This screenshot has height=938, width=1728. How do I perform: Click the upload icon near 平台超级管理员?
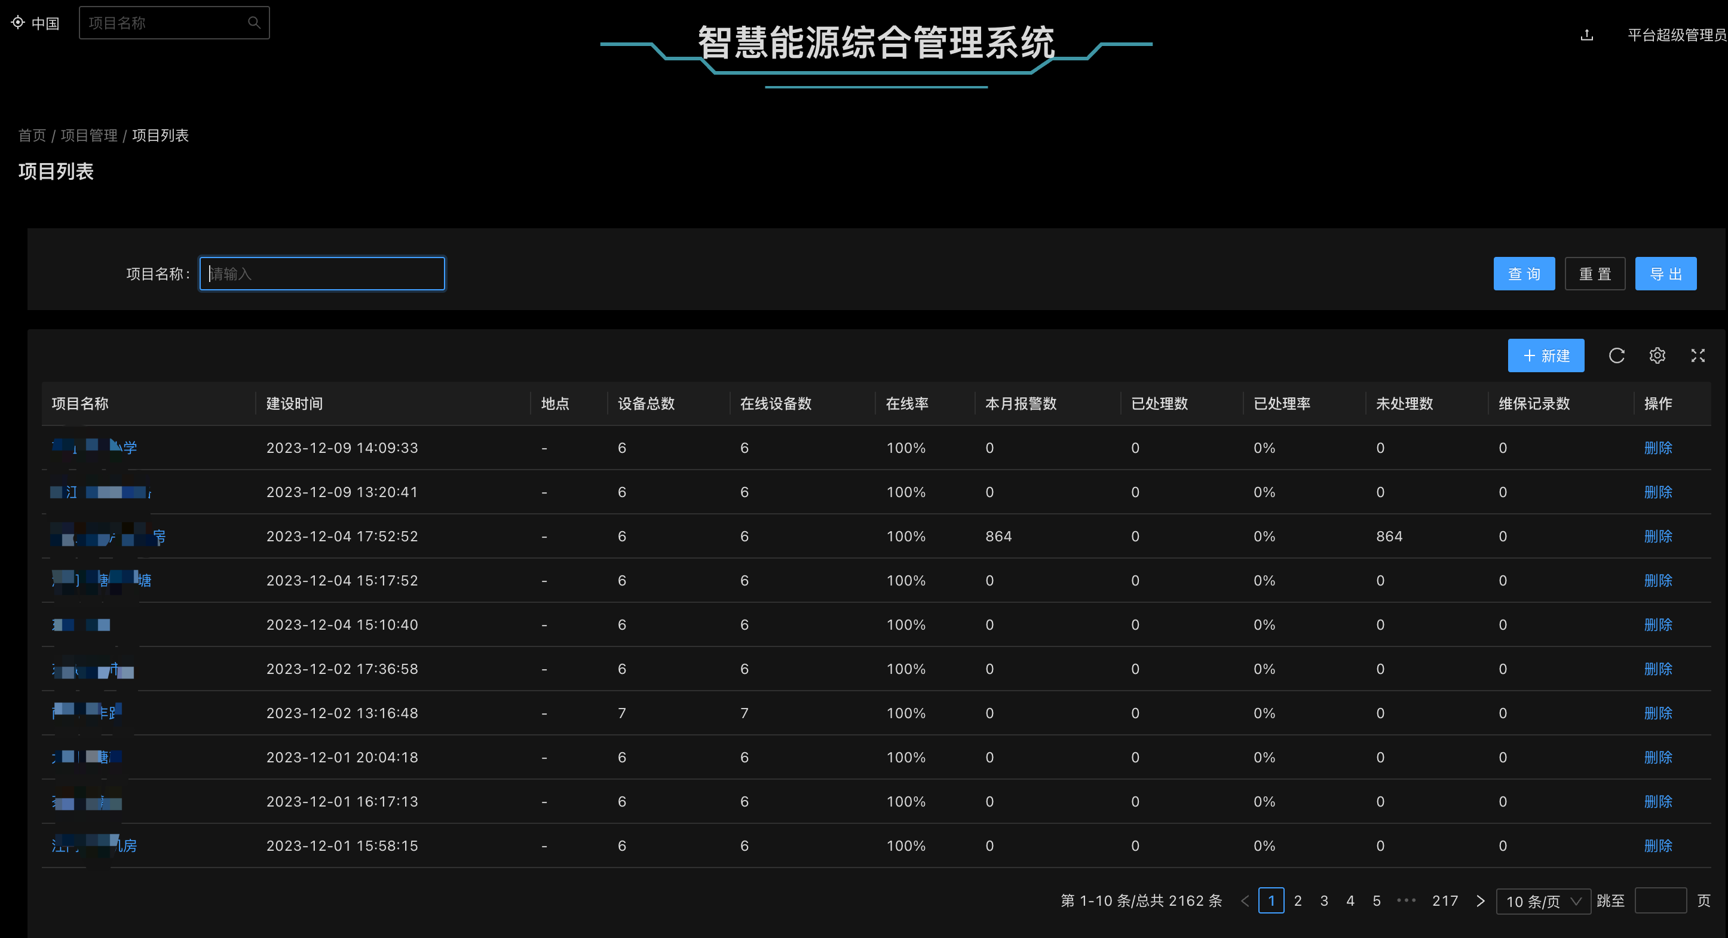[1586, 35]
